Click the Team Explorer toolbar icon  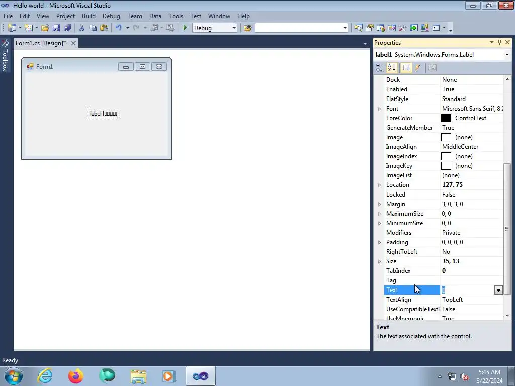point(381,28)
